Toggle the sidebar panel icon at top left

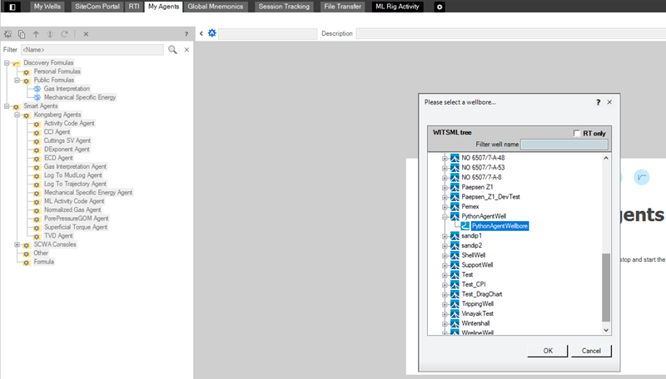(x=12, y=7)
